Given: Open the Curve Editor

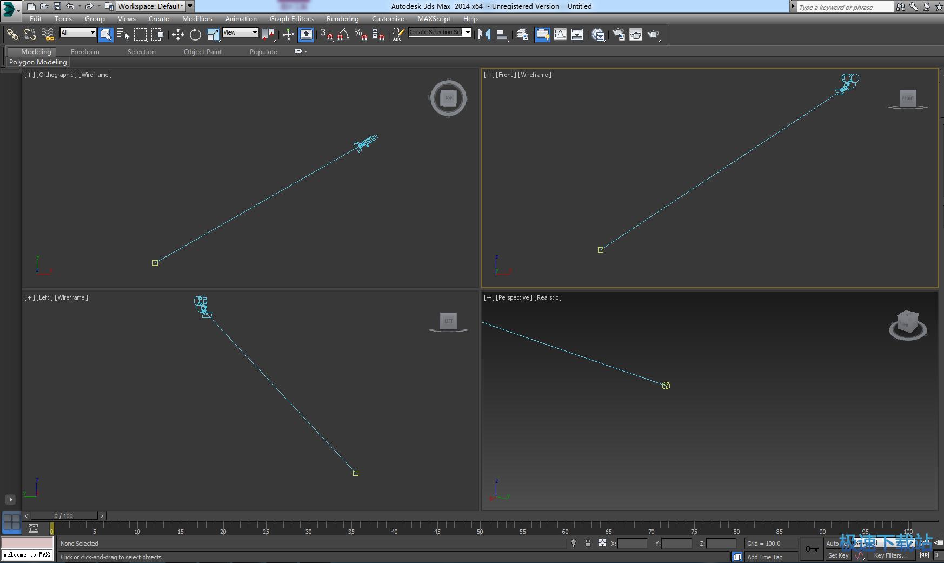Looking at the screenshot, I should click(560, 35).
